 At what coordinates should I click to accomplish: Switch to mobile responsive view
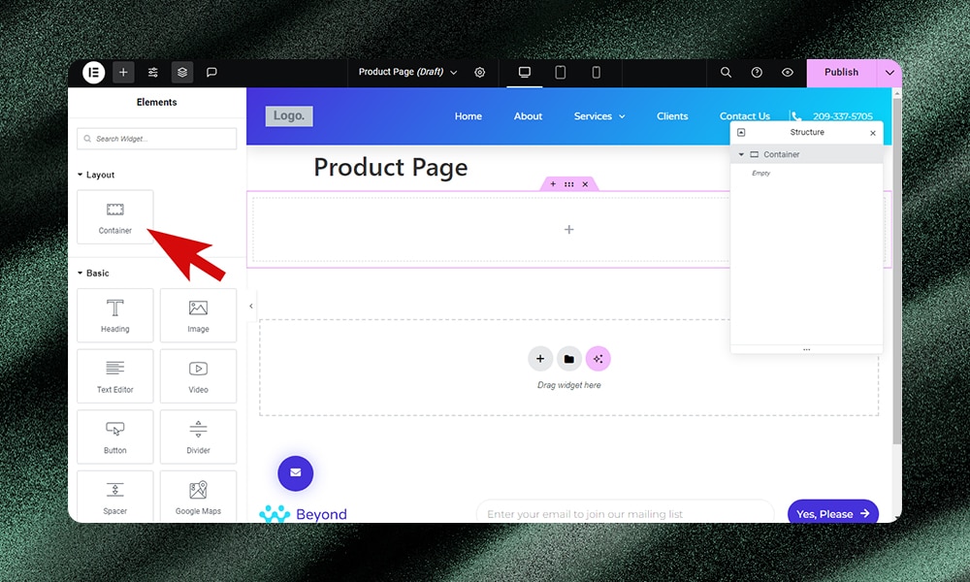click(x=596, y=73)
